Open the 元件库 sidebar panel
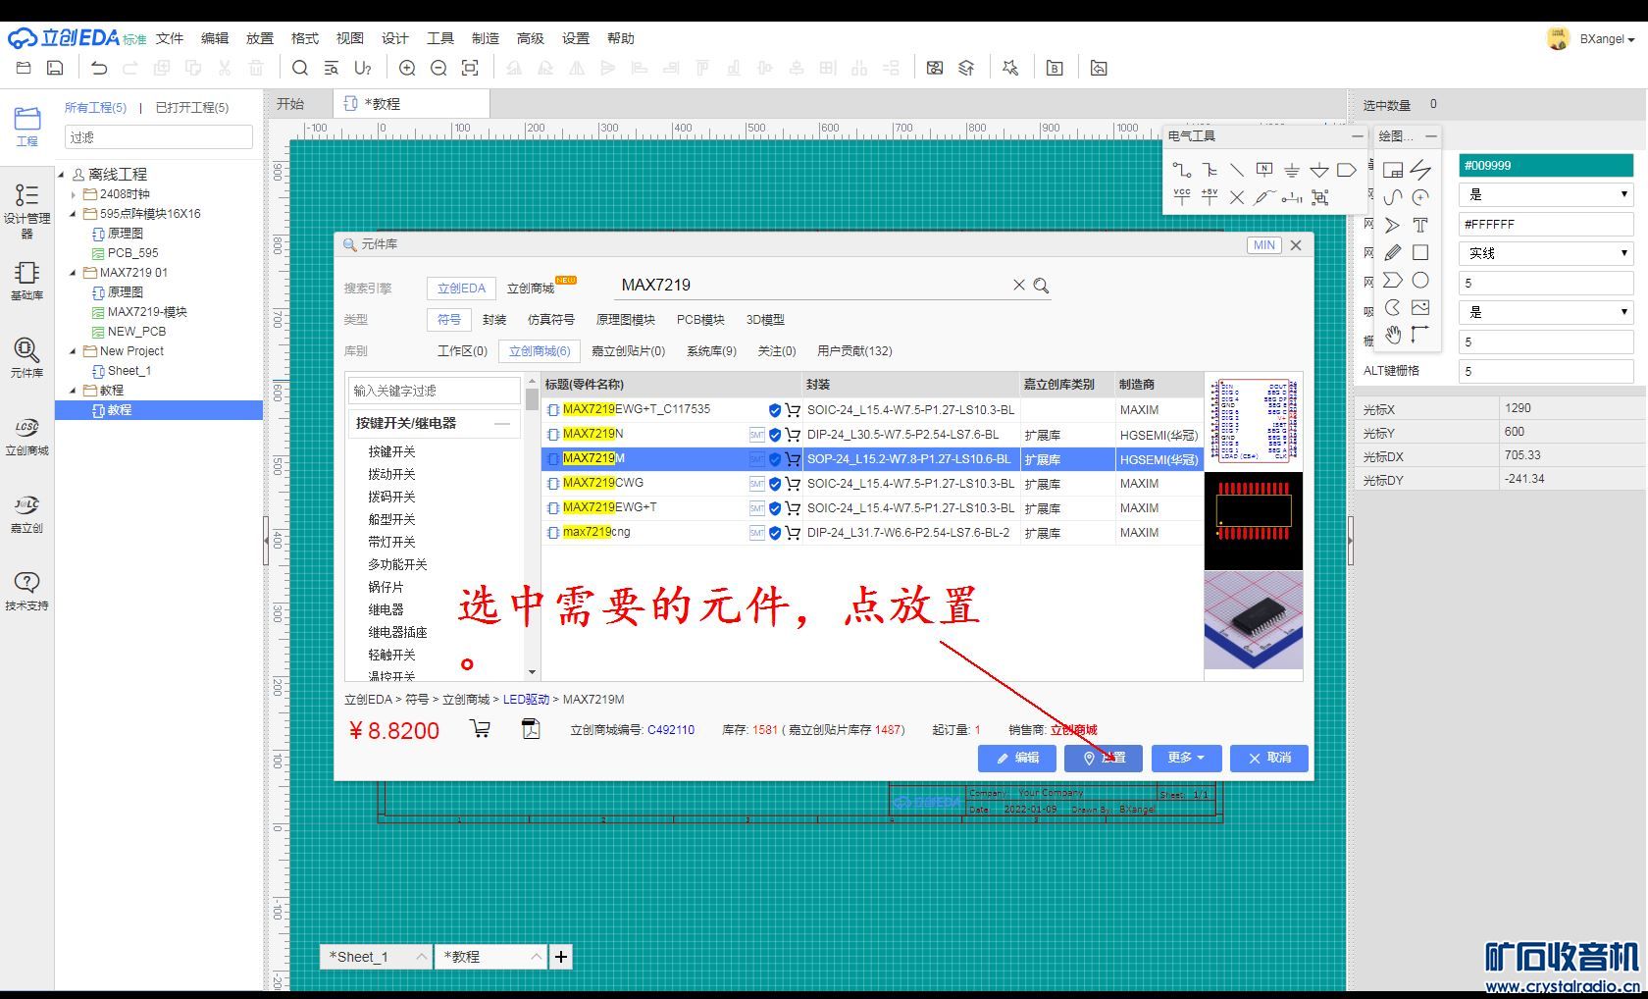This screenshot has width=1648, height=999. (x=26, y=358)
